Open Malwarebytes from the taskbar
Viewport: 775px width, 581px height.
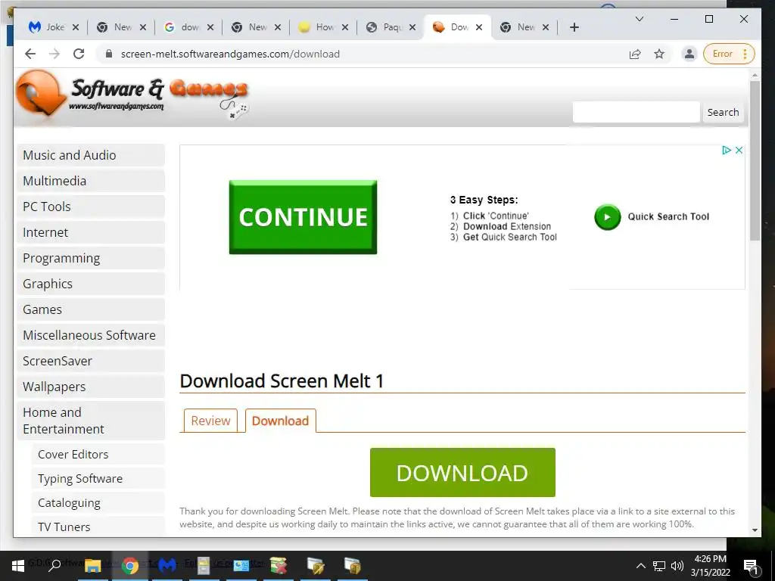[167, 566]
